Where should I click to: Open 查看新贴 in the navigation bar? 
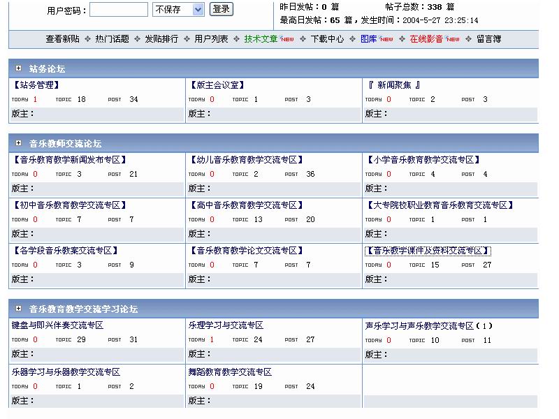tap(63, 39)
